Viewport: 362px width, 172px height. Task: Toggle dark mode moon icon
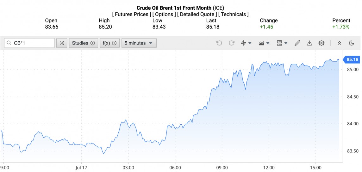(351, 43)
